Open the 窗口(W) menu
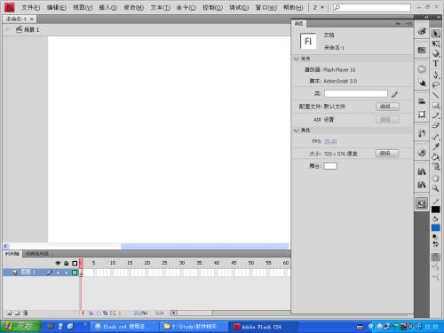 tap(266, 7)
